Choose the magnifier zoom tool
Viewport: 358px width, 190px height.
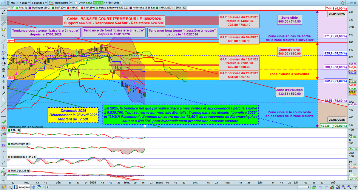click(4, 35)
